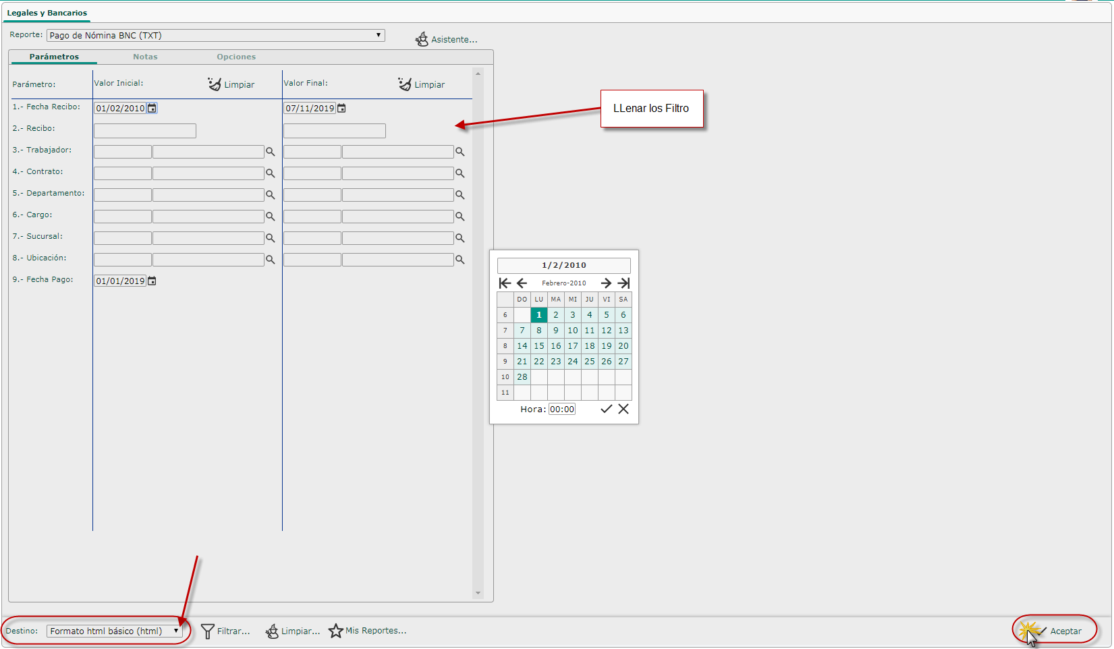The width and height of the screenshot is (1114, 649).
Task: Click calendar icon next to Fecha Pago
Action: (x=152, y=281)
